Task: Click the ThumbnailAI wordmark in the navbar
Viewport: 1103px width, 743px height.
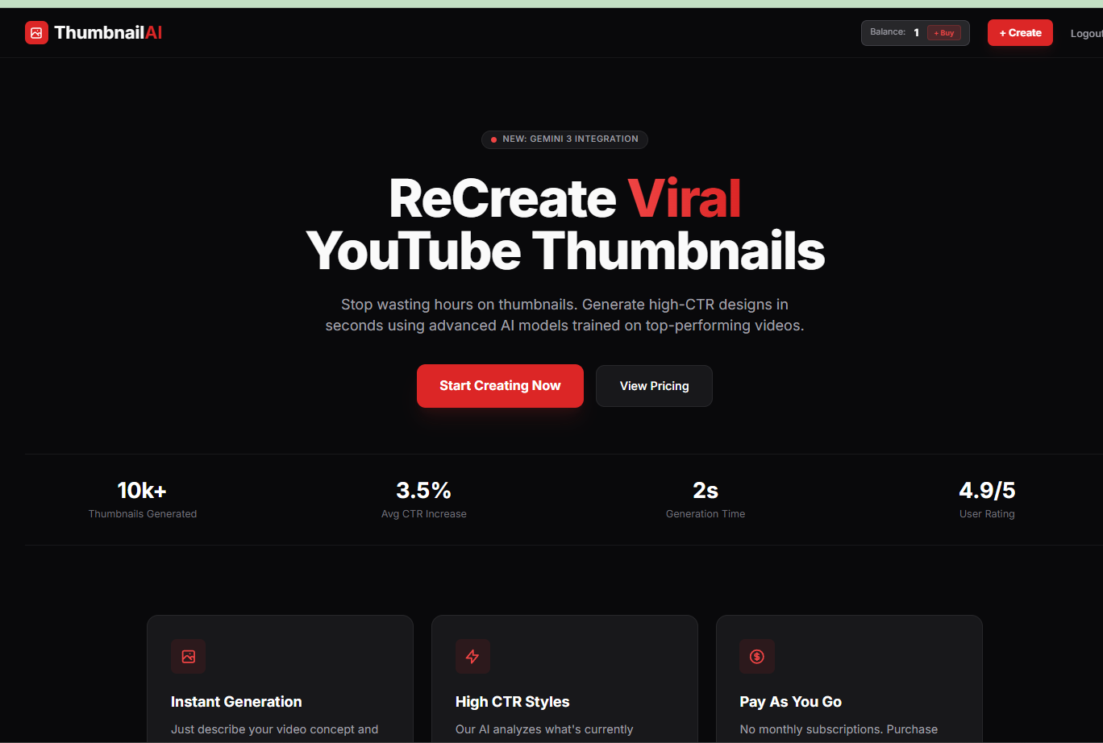Action: pos(108,32)
